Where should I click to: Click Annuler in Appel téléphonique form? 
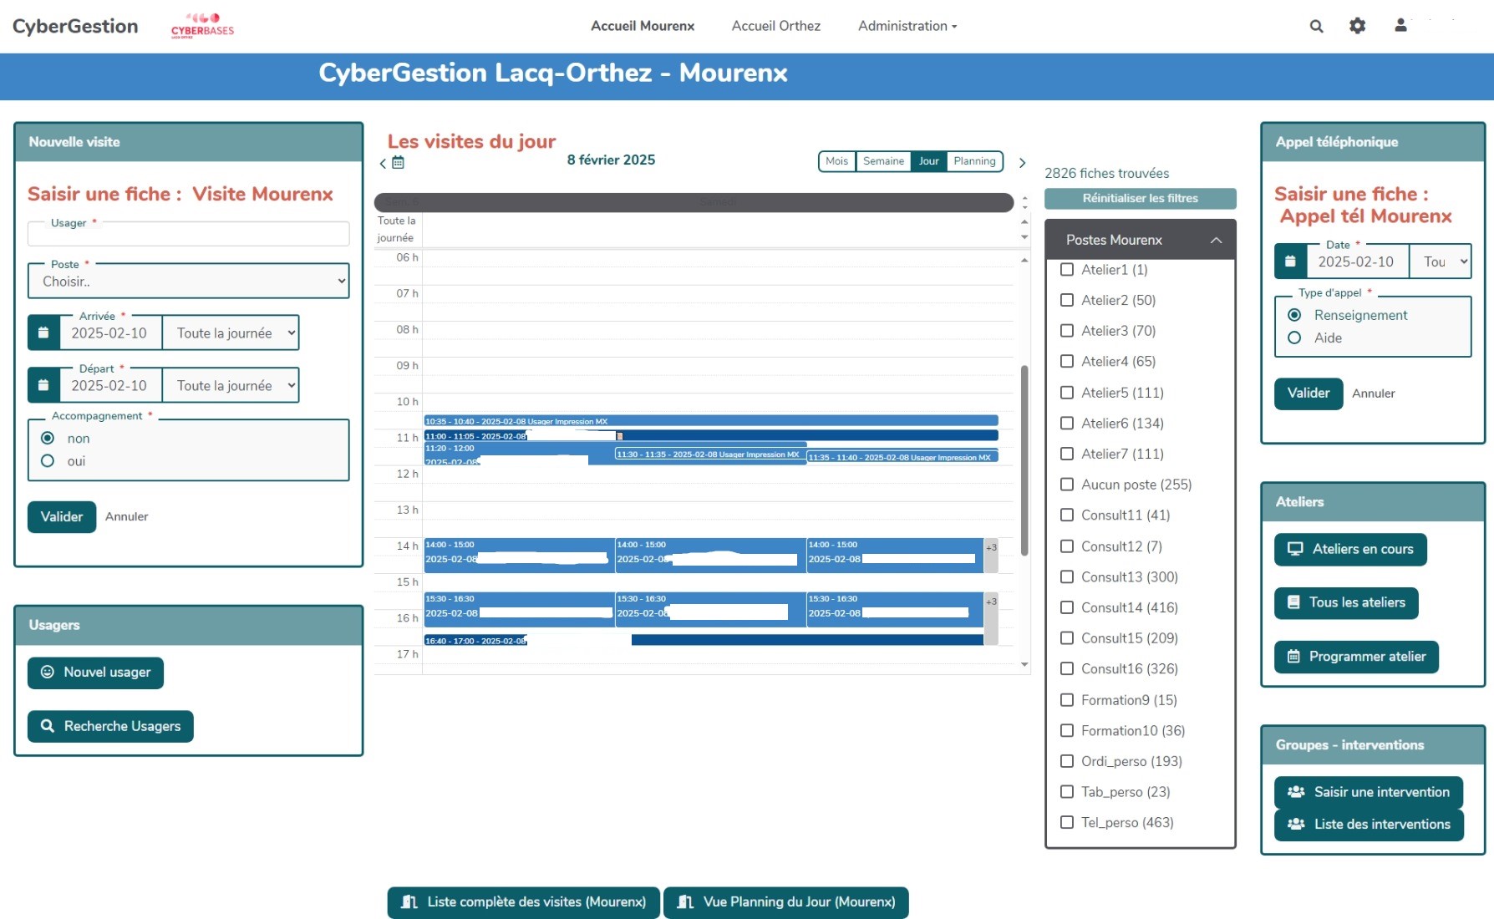pyautogui.click(x=1374, y=393)
